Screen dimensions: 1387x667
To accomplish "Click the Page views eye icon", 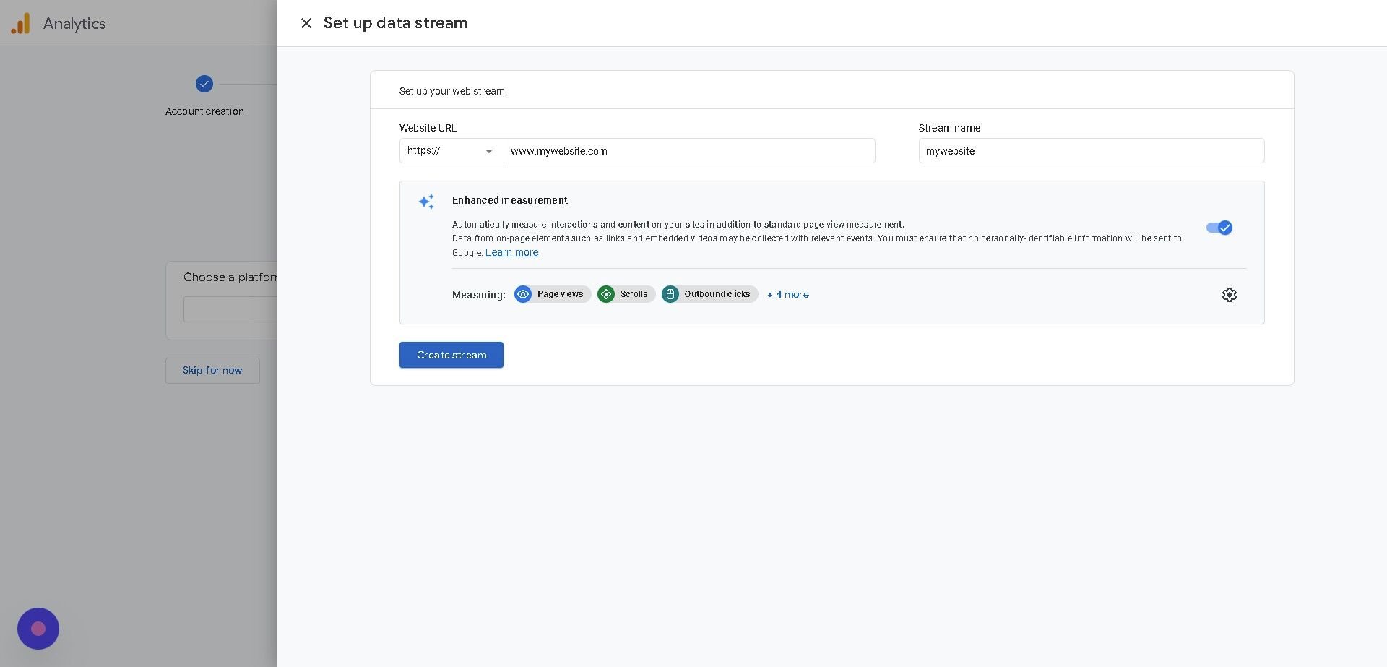I will 523,294.
